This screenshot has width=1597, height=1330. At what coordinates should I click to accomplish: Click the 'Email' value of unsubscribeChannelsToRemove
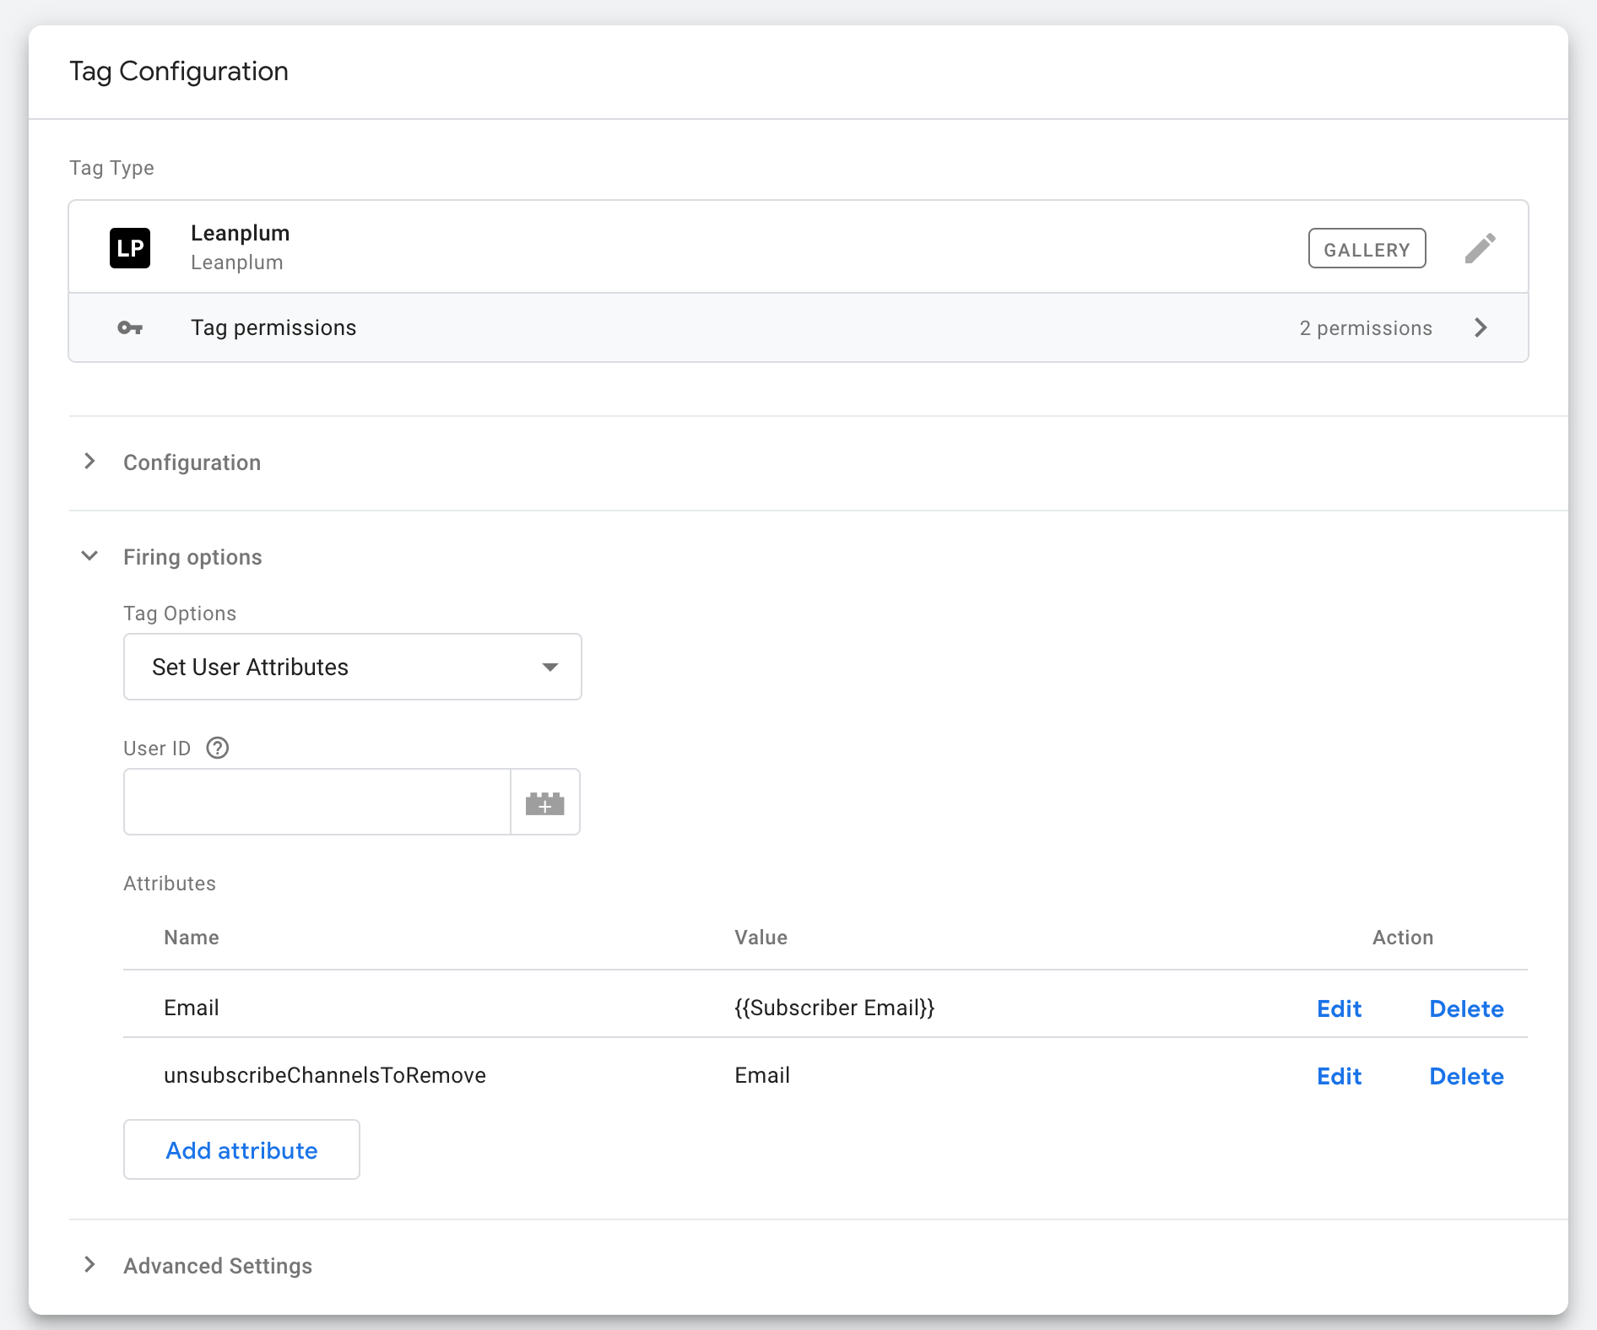[x=762, y=1075]
